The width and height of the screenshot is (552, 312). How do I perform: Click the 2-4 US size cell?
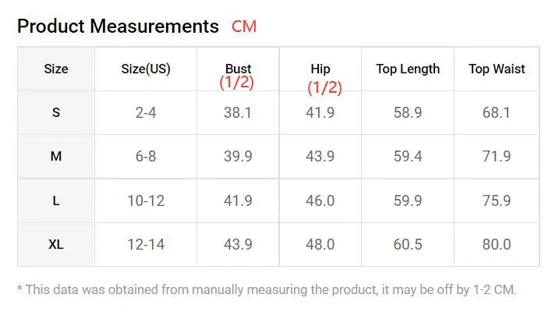[146, 112]
